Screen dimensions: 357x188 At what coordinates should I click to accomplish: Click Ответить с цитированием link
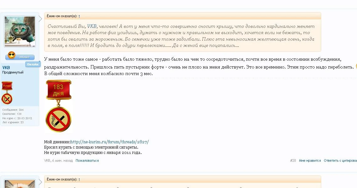click(340, 160)
